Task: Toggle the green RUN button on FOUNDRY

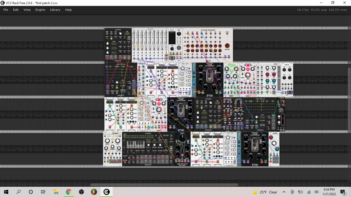Action: tap(171, 148)
